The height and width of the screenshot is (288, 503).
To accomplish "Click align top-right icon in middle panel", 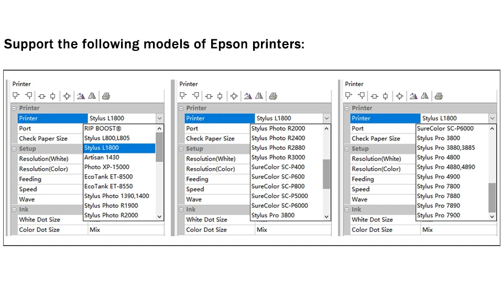I will pos(195,96).
